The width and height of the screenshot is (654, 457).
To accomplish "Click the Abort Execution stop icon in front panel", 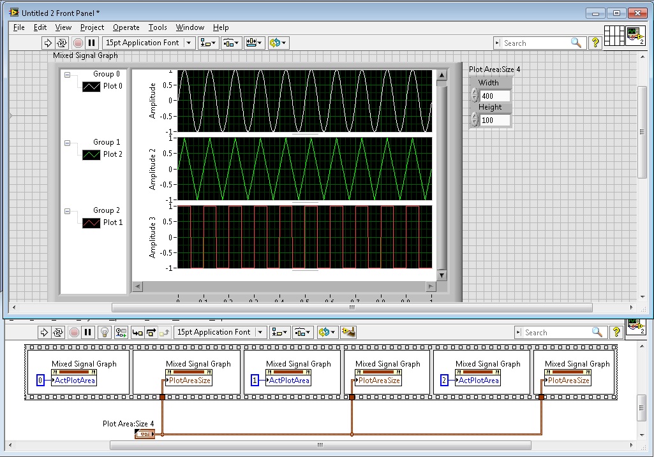I will (x=77, y=43).
